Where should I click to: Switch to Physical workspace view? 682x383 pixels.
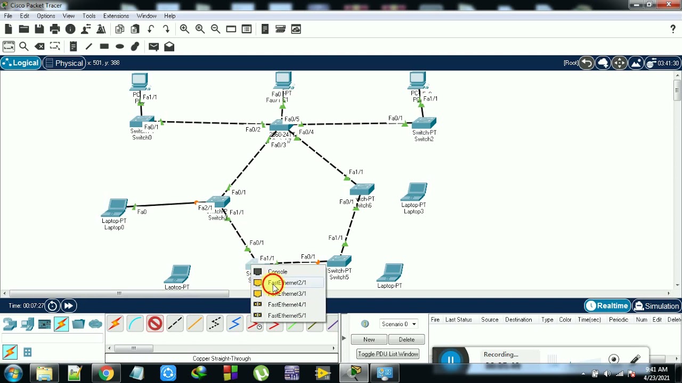[64, 63]
